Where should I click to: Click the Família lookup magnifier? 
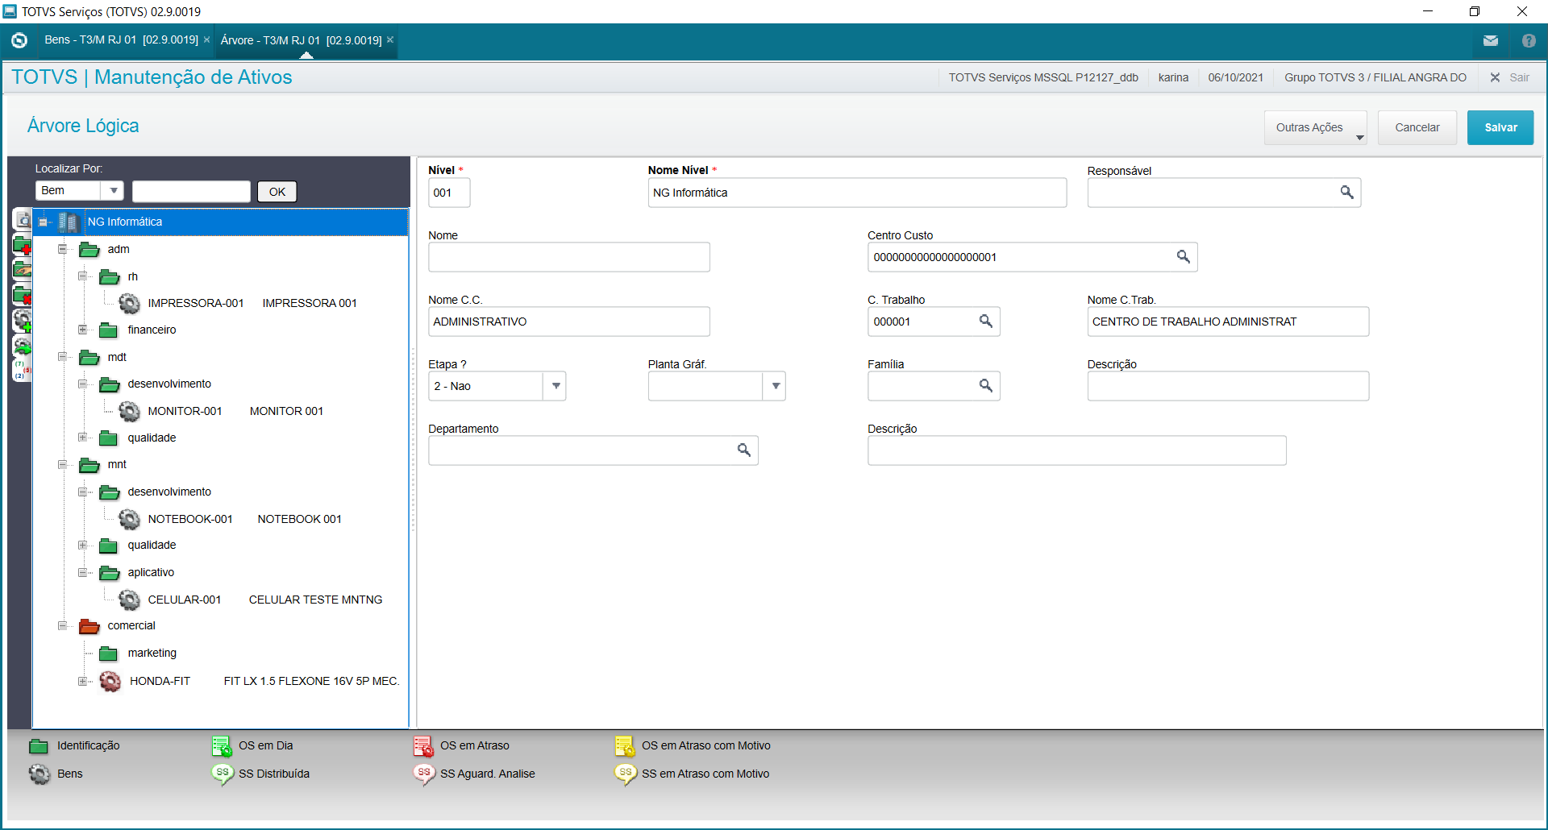(x=985, y=385)
